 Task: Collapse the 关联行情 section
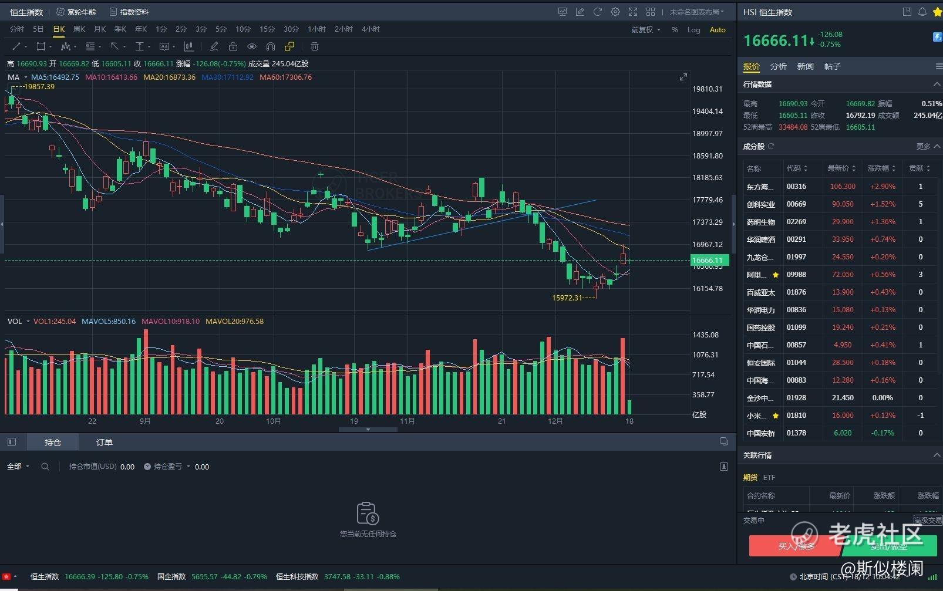tap(937, 455)
